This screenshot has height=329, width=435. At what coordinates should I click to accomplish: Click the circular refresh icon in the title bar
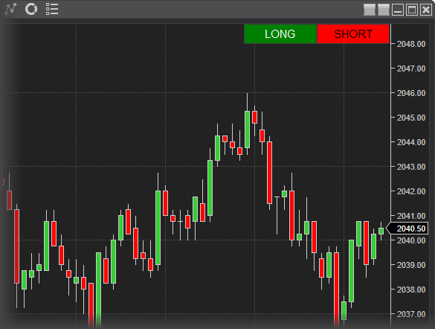pos(31,9)
